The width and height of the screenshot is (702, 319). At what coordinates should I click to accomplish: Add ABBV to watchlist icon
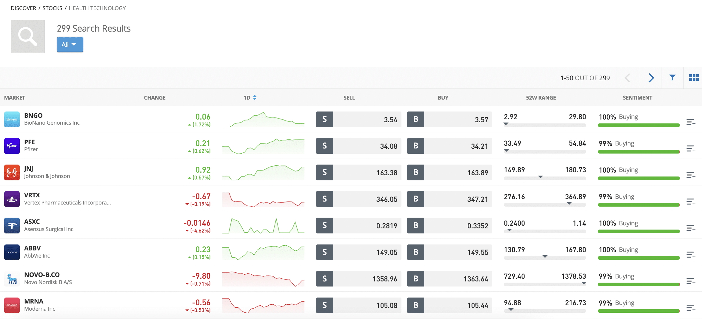point(691,255)
